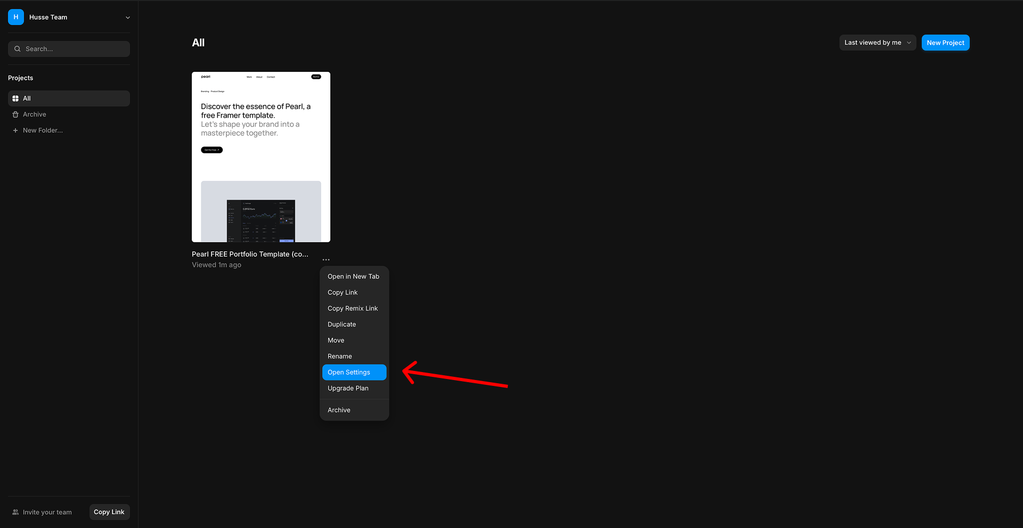Image resolution: width=1023 pixels, height=528 pixels.
Task: Click the All page heading
Action: click(x=198, y=43)
